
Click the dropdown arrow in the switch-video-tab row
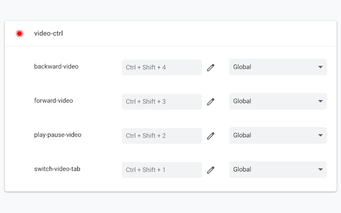[x=320, y=169]
